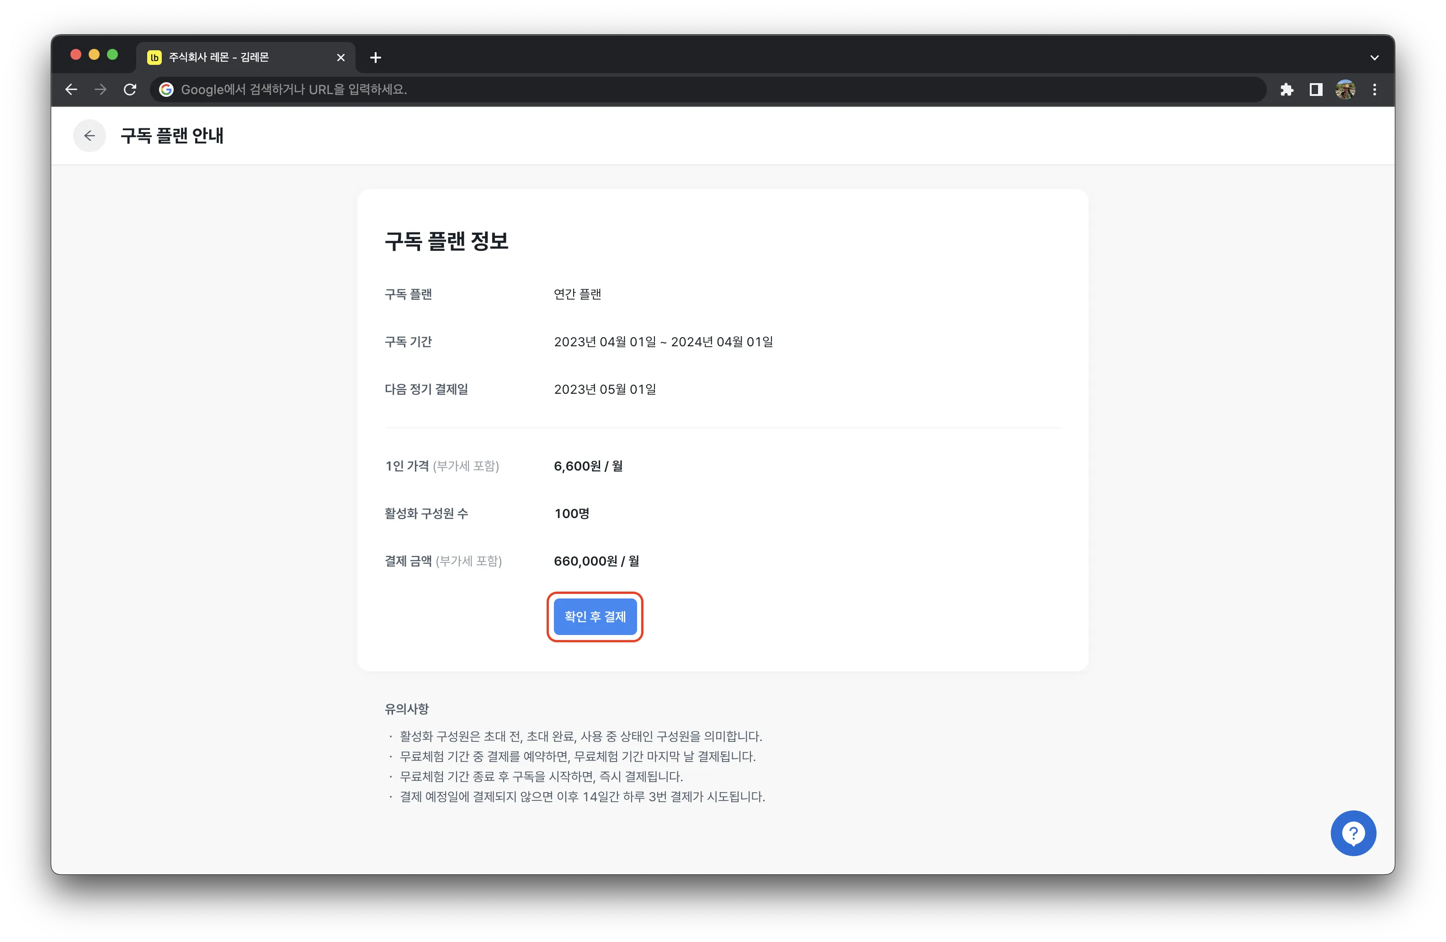Click the 100명 member count
This screenshot has height=942, width=1446.
[x=572, y=513]
